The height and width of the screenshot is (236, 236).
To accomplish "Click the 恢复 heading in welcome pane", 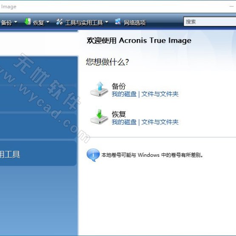I will pyautogui.click(x=119, y=114).
